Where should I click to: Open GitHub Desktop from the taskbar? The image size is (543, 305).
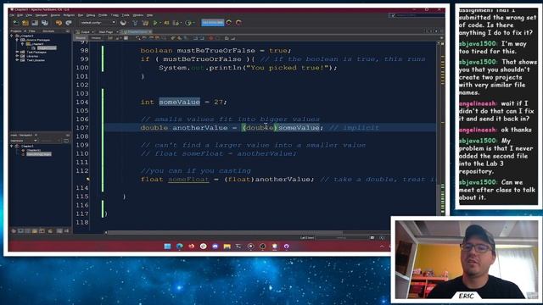(287, 247)
